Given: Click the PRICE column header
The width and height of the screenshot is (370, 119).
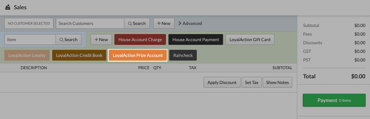Looking at the screenshot, I should click(144, 68).
